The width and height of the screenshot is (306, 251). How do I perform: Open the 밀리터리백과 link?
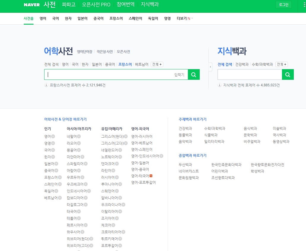(x=214, y=142)
